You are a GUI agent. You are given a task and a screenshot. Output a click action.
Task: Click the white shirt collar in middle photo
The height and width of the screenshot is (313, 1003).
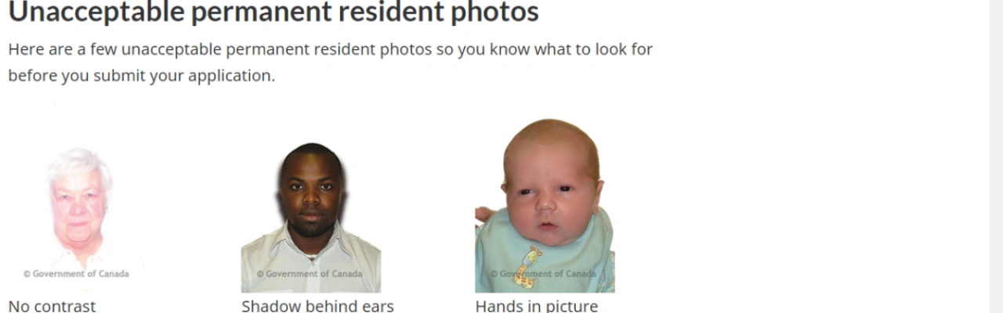311,241
